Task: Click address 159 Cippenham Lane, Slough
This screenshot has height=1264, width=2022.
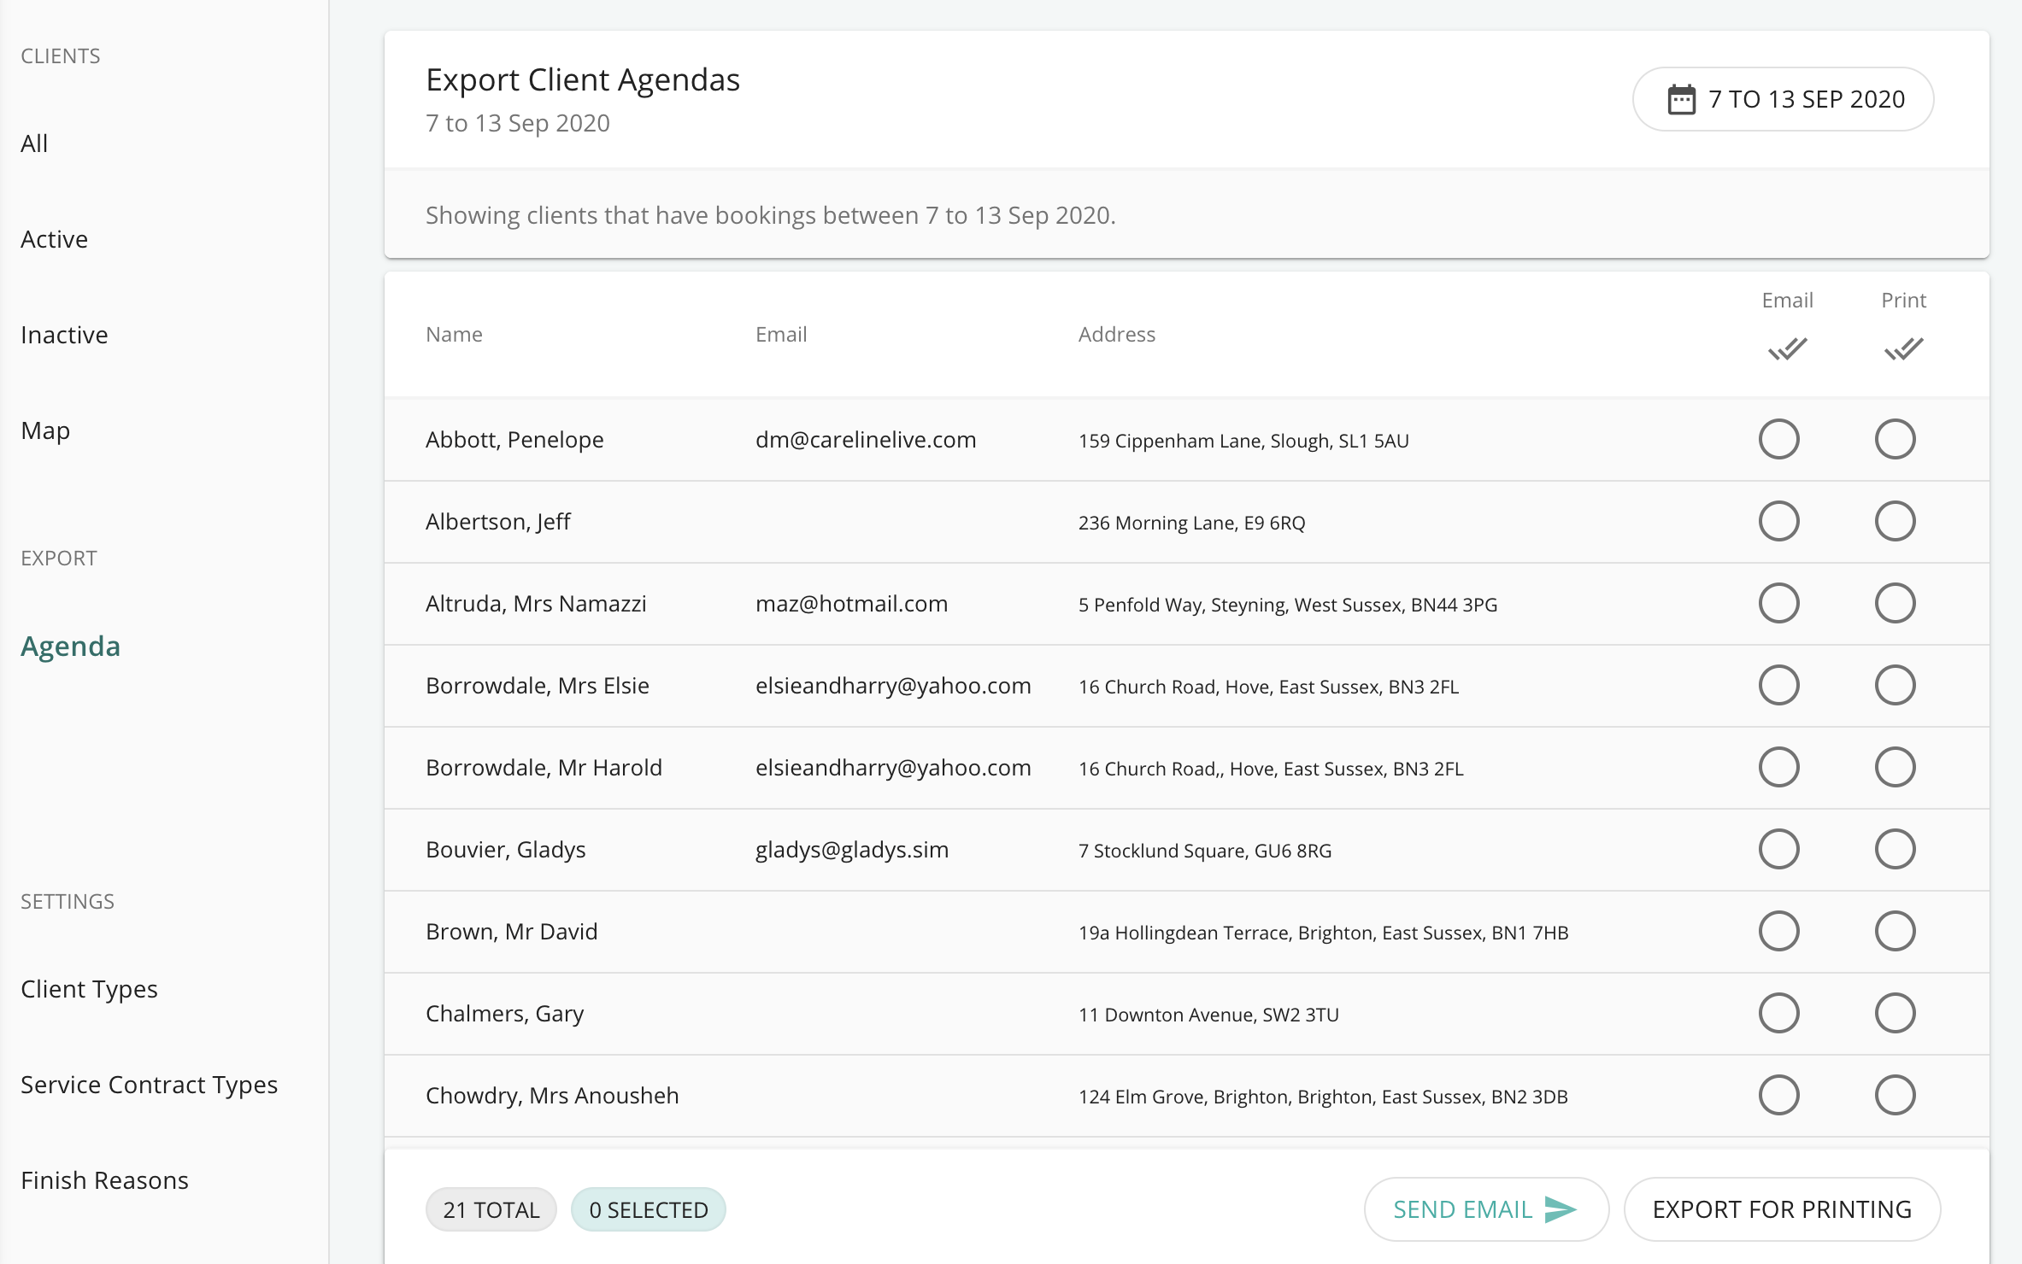Action: coord(1243,441)
